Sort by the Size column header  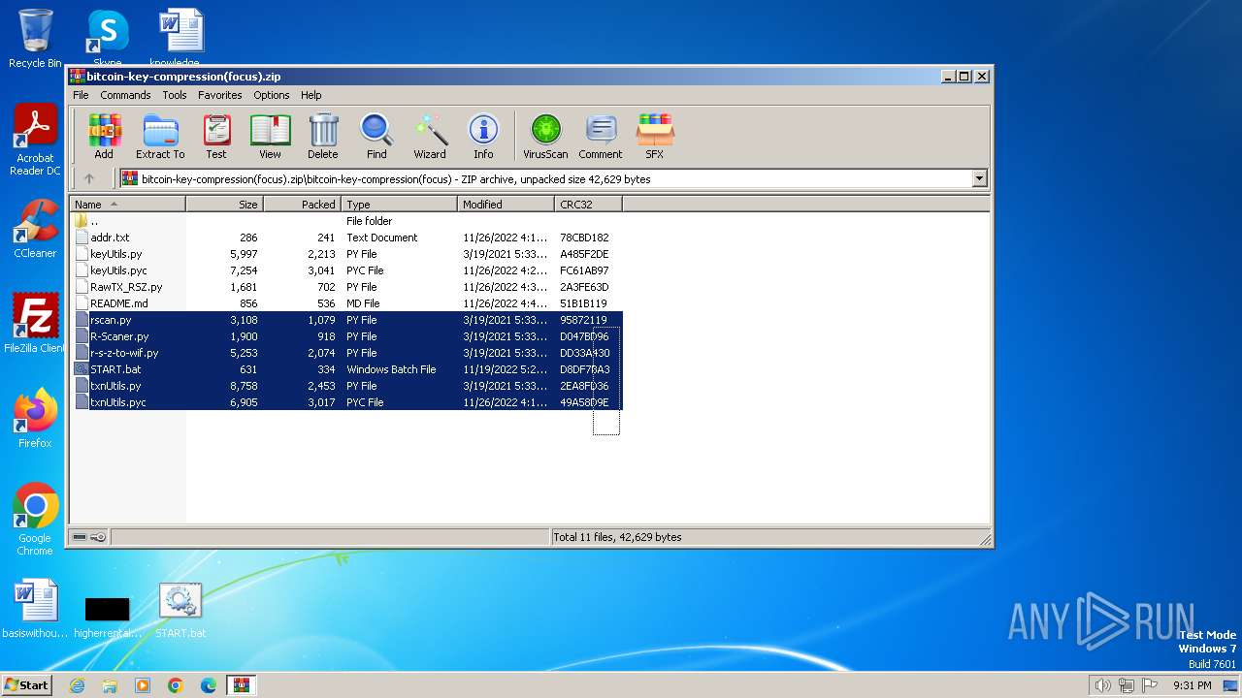[224, 205]
